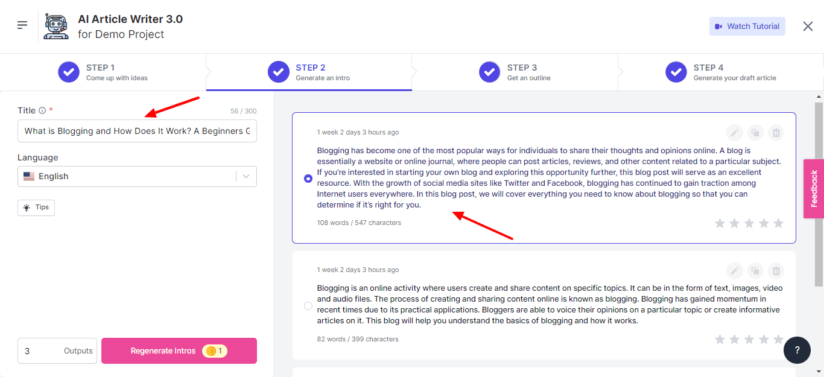The width and height of the screenshot is (824, 377).
Task: Click the Title input field
Action: [137, 131]
